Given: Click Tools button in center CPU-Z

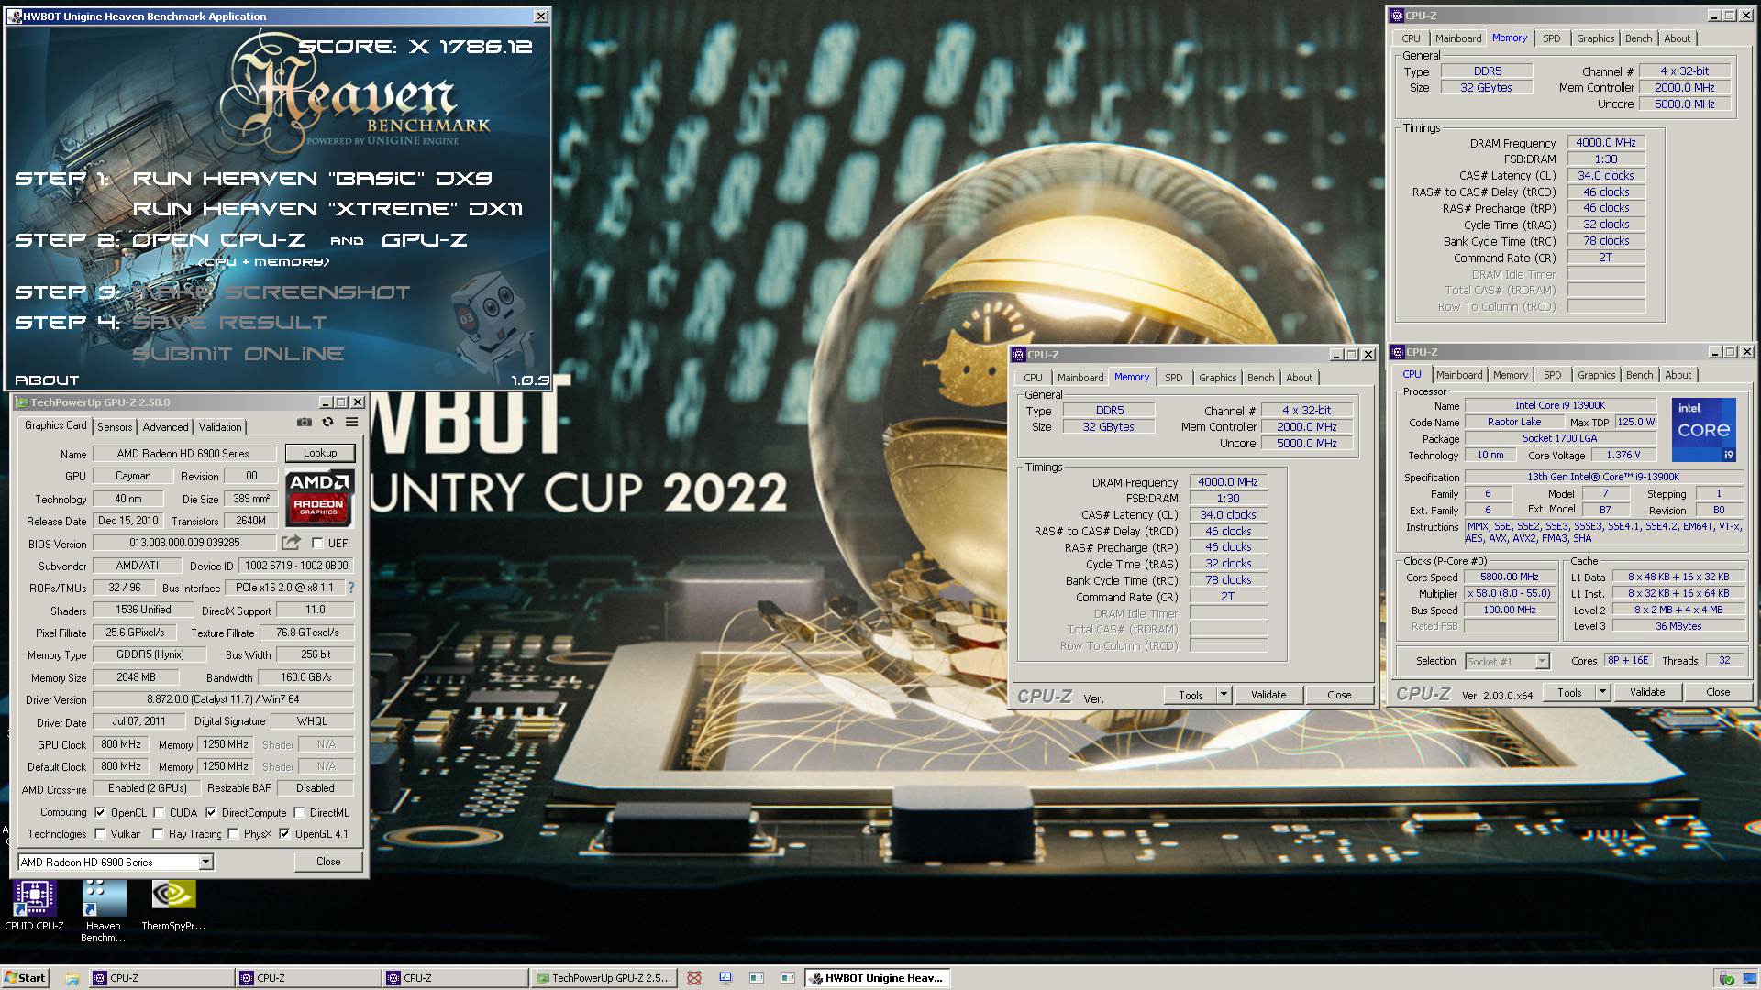Looking at the screenshot, I should pos(1191,695).
